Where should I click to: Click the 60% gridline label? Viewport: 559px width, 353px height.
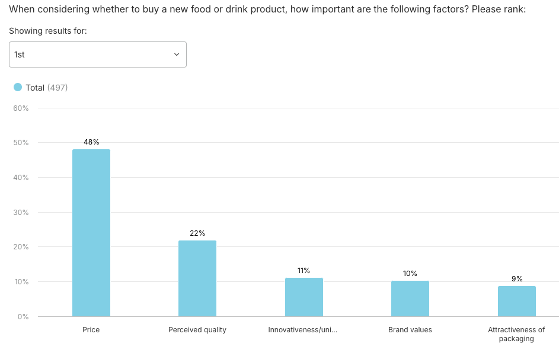20,108
